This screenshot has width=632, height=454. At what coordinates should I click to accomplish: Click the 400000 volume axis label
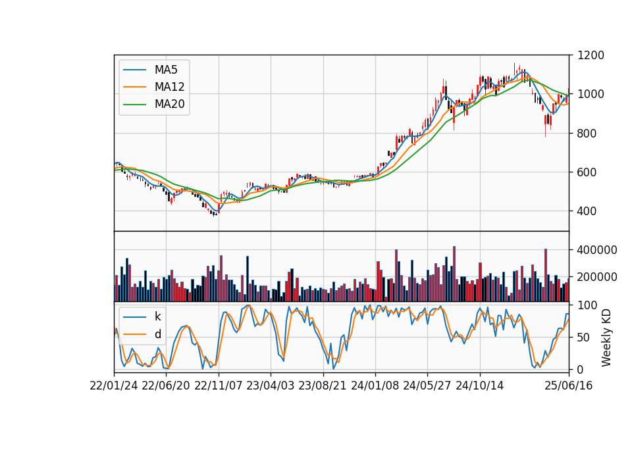point(597,250)
